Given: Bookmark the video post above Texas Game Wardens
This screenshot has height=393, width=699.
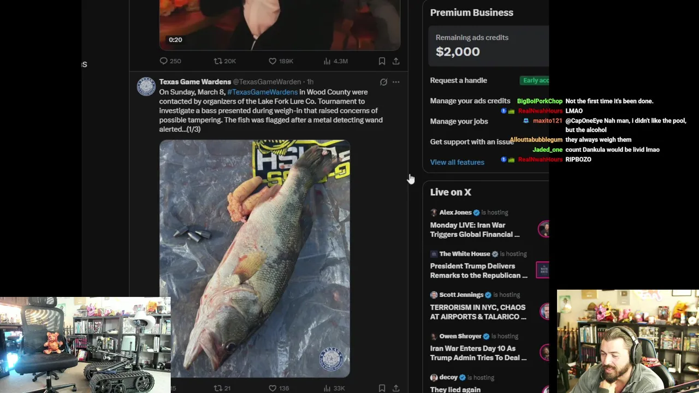Looking at the screenshot, I should (x=382, y=61).
